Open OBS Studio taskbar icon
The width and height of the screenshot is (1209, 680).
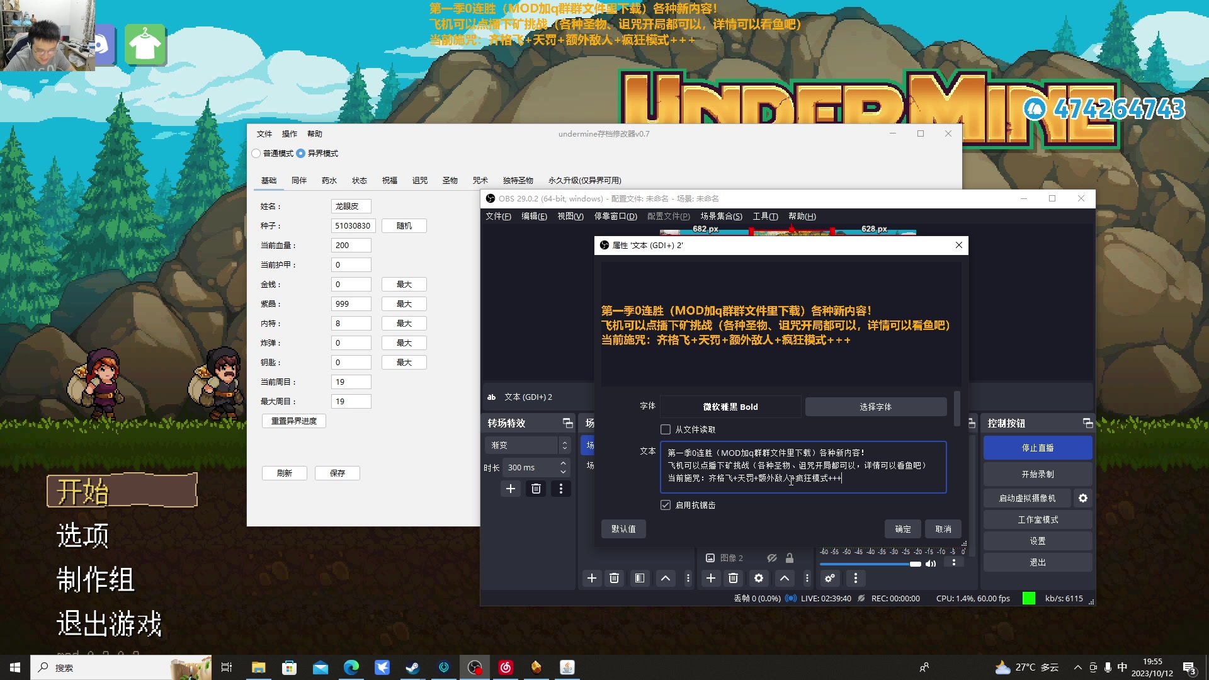click(x=475, y=667)
